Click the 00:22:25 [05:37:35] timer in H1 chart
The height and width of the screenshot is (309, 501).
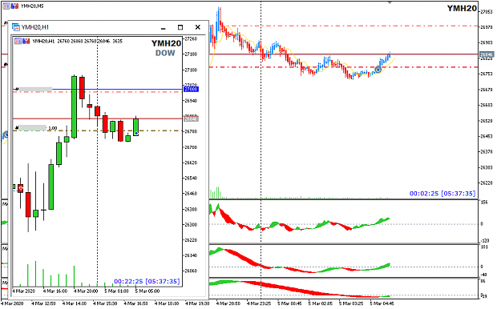click(x=147, y=281)
